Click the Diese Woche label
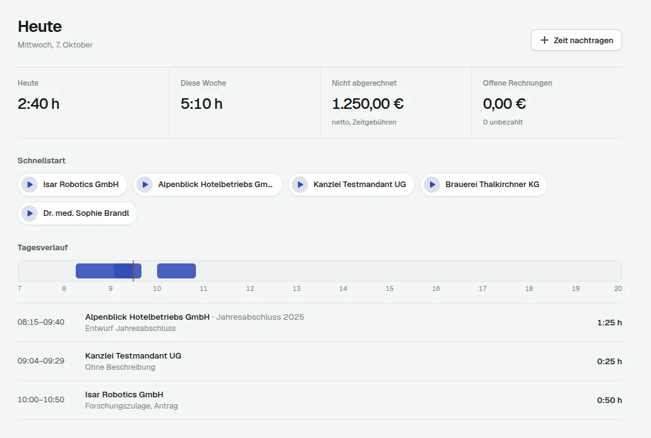651x438 pixels. (203, 83)
